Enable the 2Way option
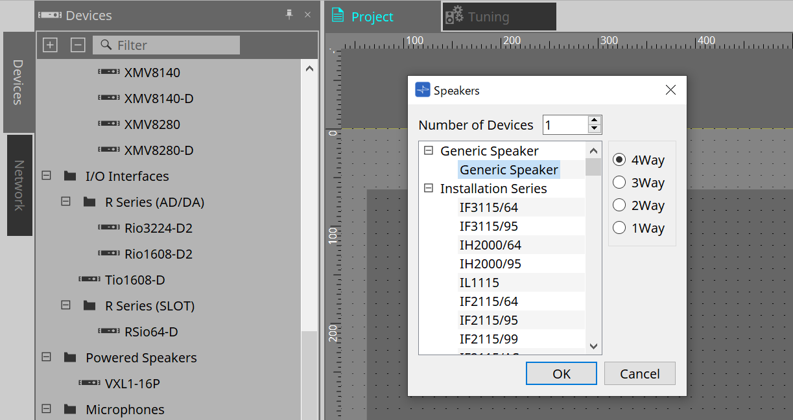The width and height of the screenshot is (793, 420). [619, 205]
